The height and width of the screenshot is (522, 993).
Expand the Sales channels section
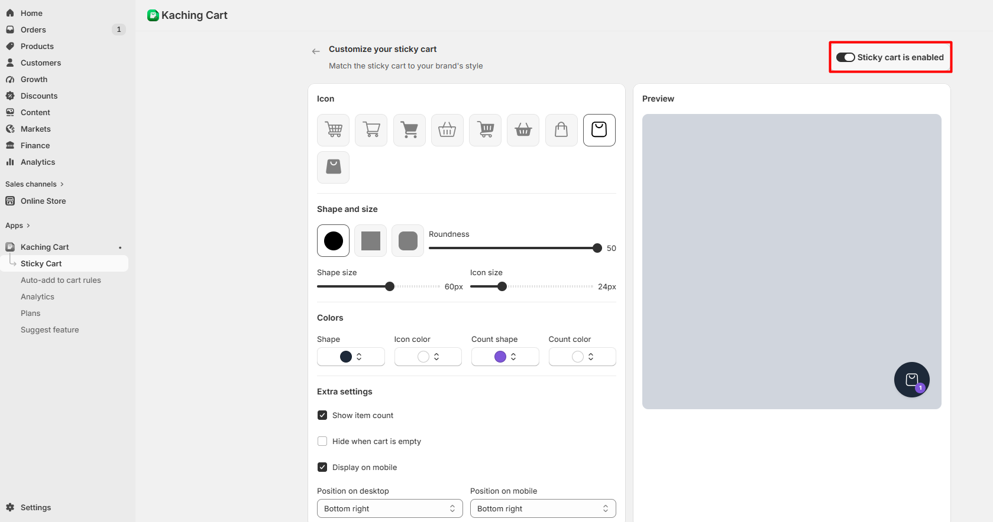(34, 184)
